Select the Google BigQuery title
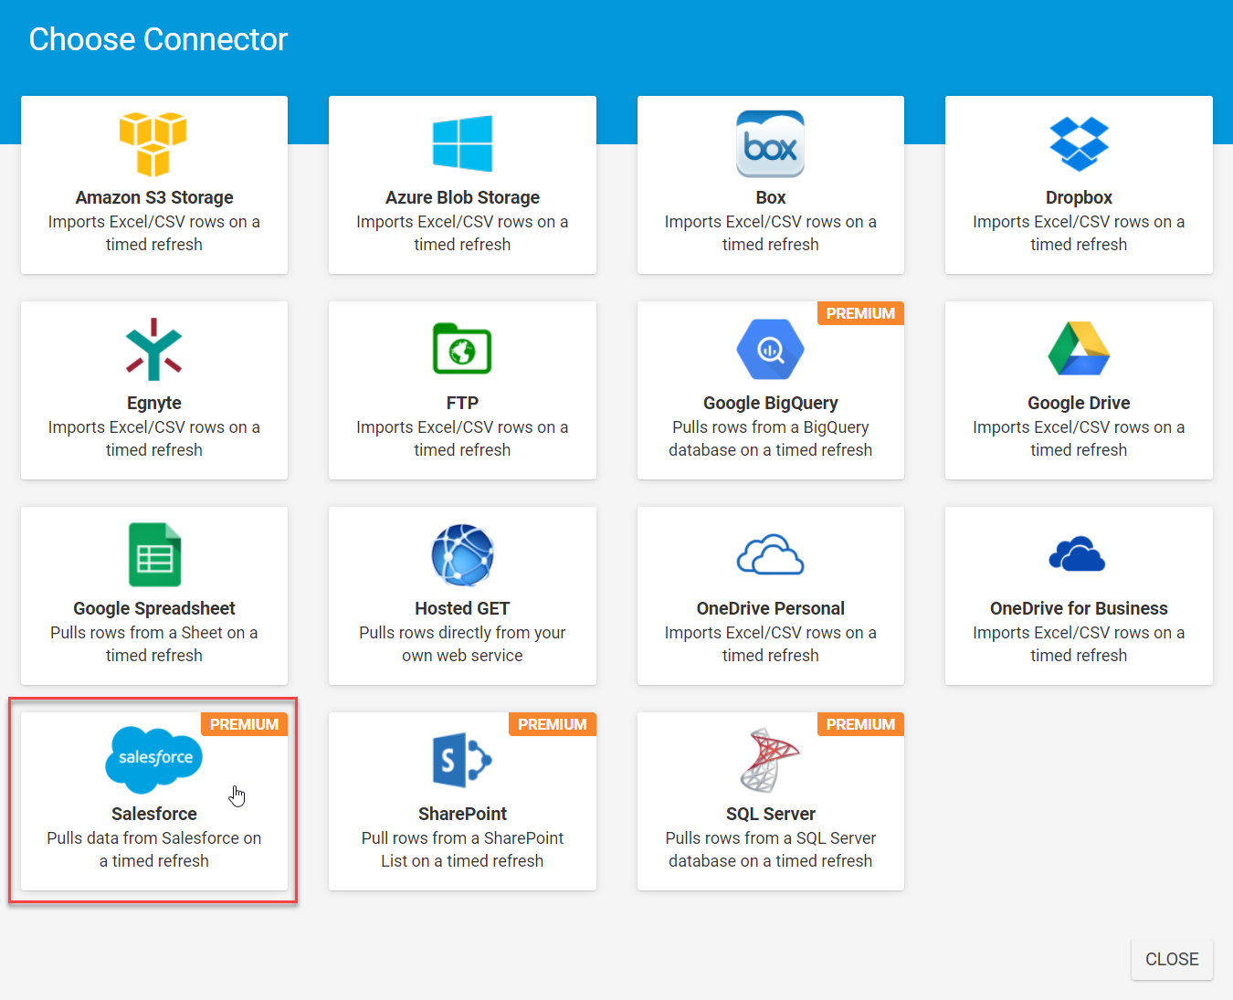This screenshot has height=1000, width=1233. tap(771, 403)
